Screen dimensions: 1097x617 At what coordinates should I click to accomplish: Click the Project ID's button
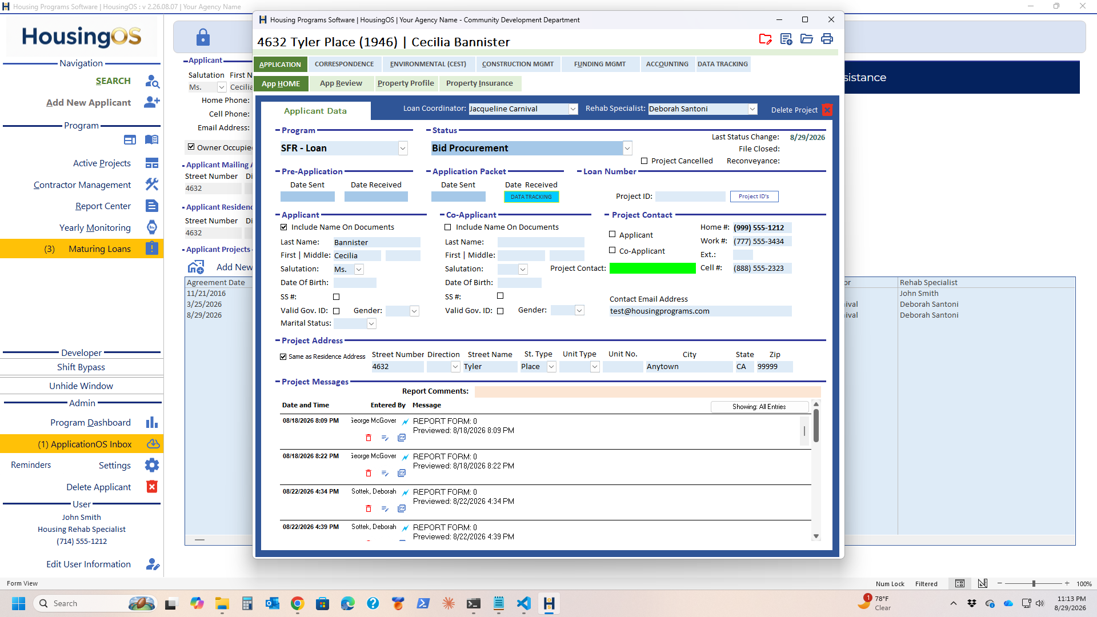(754, 197)
